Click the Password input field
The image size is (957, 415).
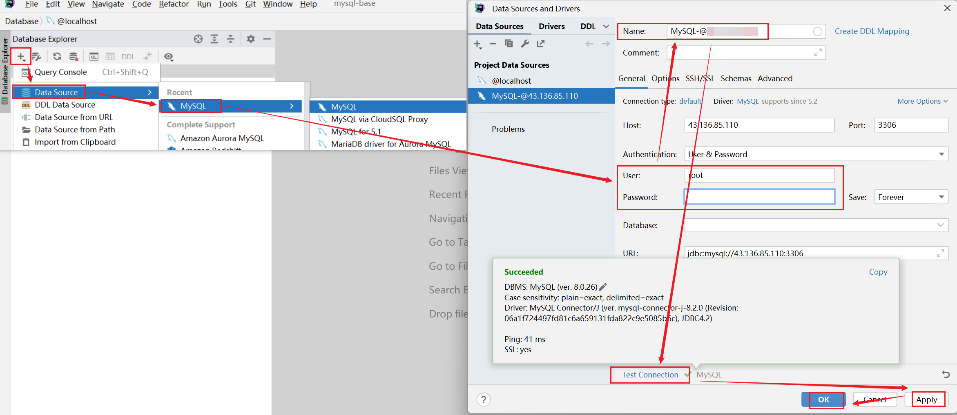click(759, 197)
